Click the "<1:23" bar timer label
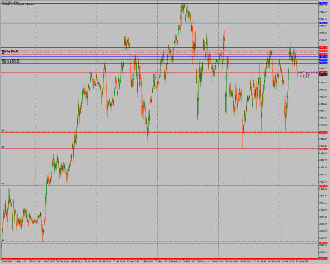Viewport: 330px width, 264px height. click(305, 76)
